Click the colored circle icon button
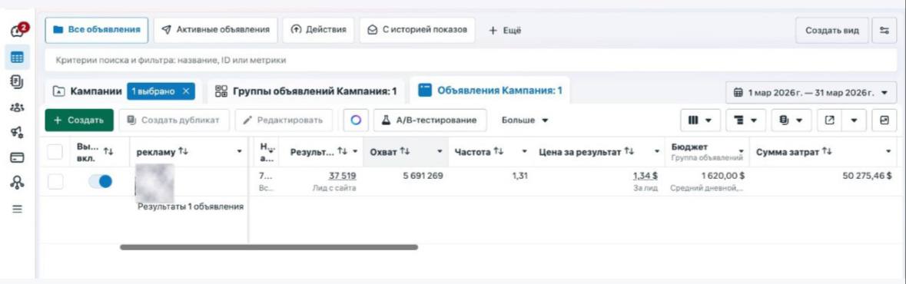 click(x=356, y=120)
